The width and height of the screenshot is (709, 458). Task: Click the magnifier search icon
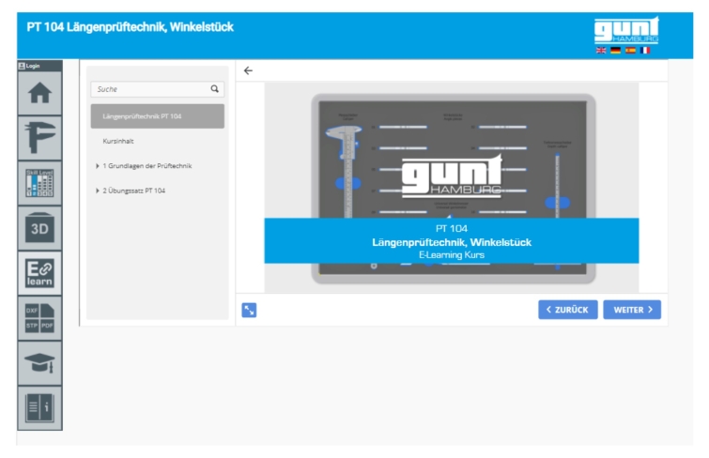[215, 89]
